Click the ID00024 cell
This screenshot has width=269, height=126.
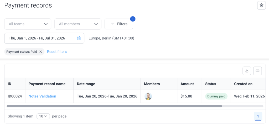tap(15, 96)
